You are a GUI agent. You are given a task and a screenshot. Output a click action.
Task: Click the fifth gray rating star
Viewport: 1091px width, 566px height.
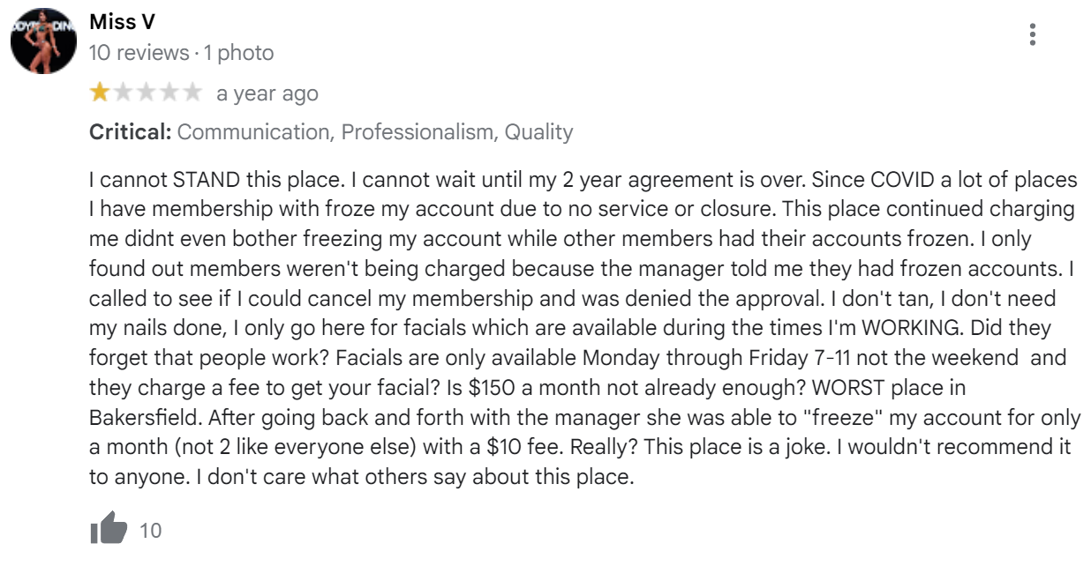[192, 93]
